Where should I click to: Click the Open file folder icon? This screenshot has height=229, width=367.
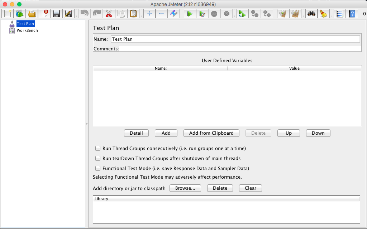click(x=32, y=14)
